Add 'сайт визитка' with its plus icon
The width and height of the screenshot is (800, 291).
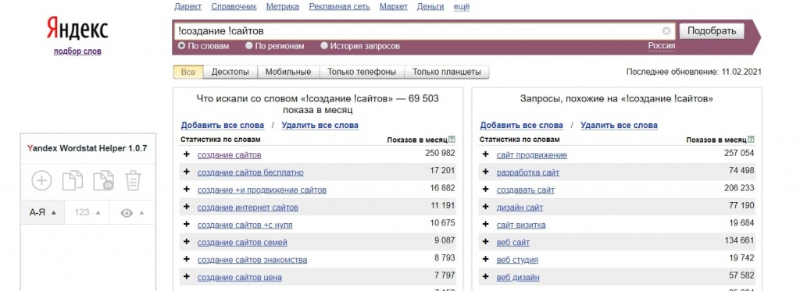click(485, 224)
